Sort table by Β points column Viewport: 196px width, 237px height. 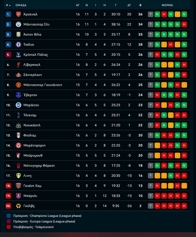point(140,5)
